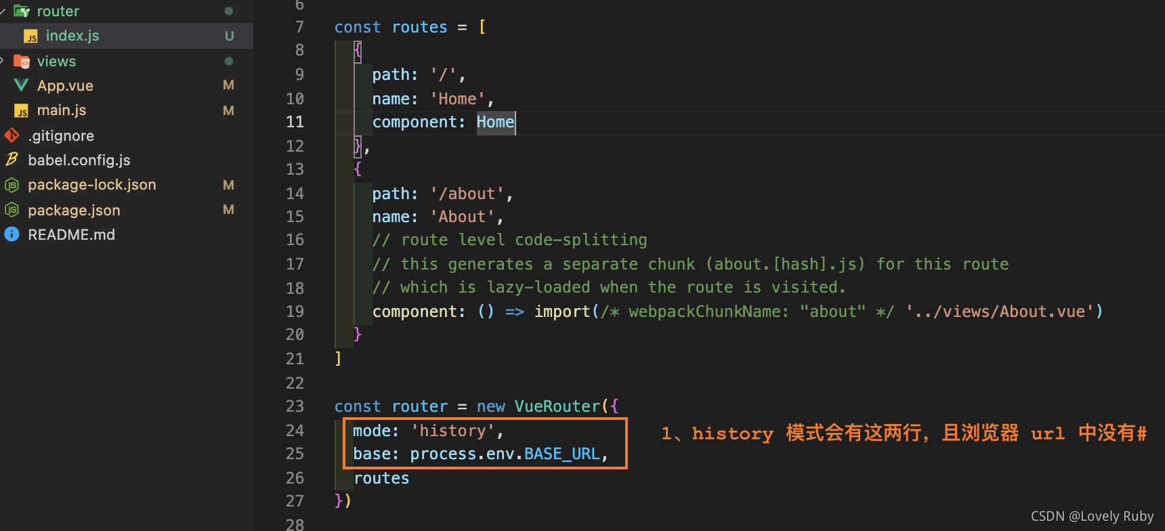
Task: Click 'routes' in const routes declaration
Action: pos(420,27)
